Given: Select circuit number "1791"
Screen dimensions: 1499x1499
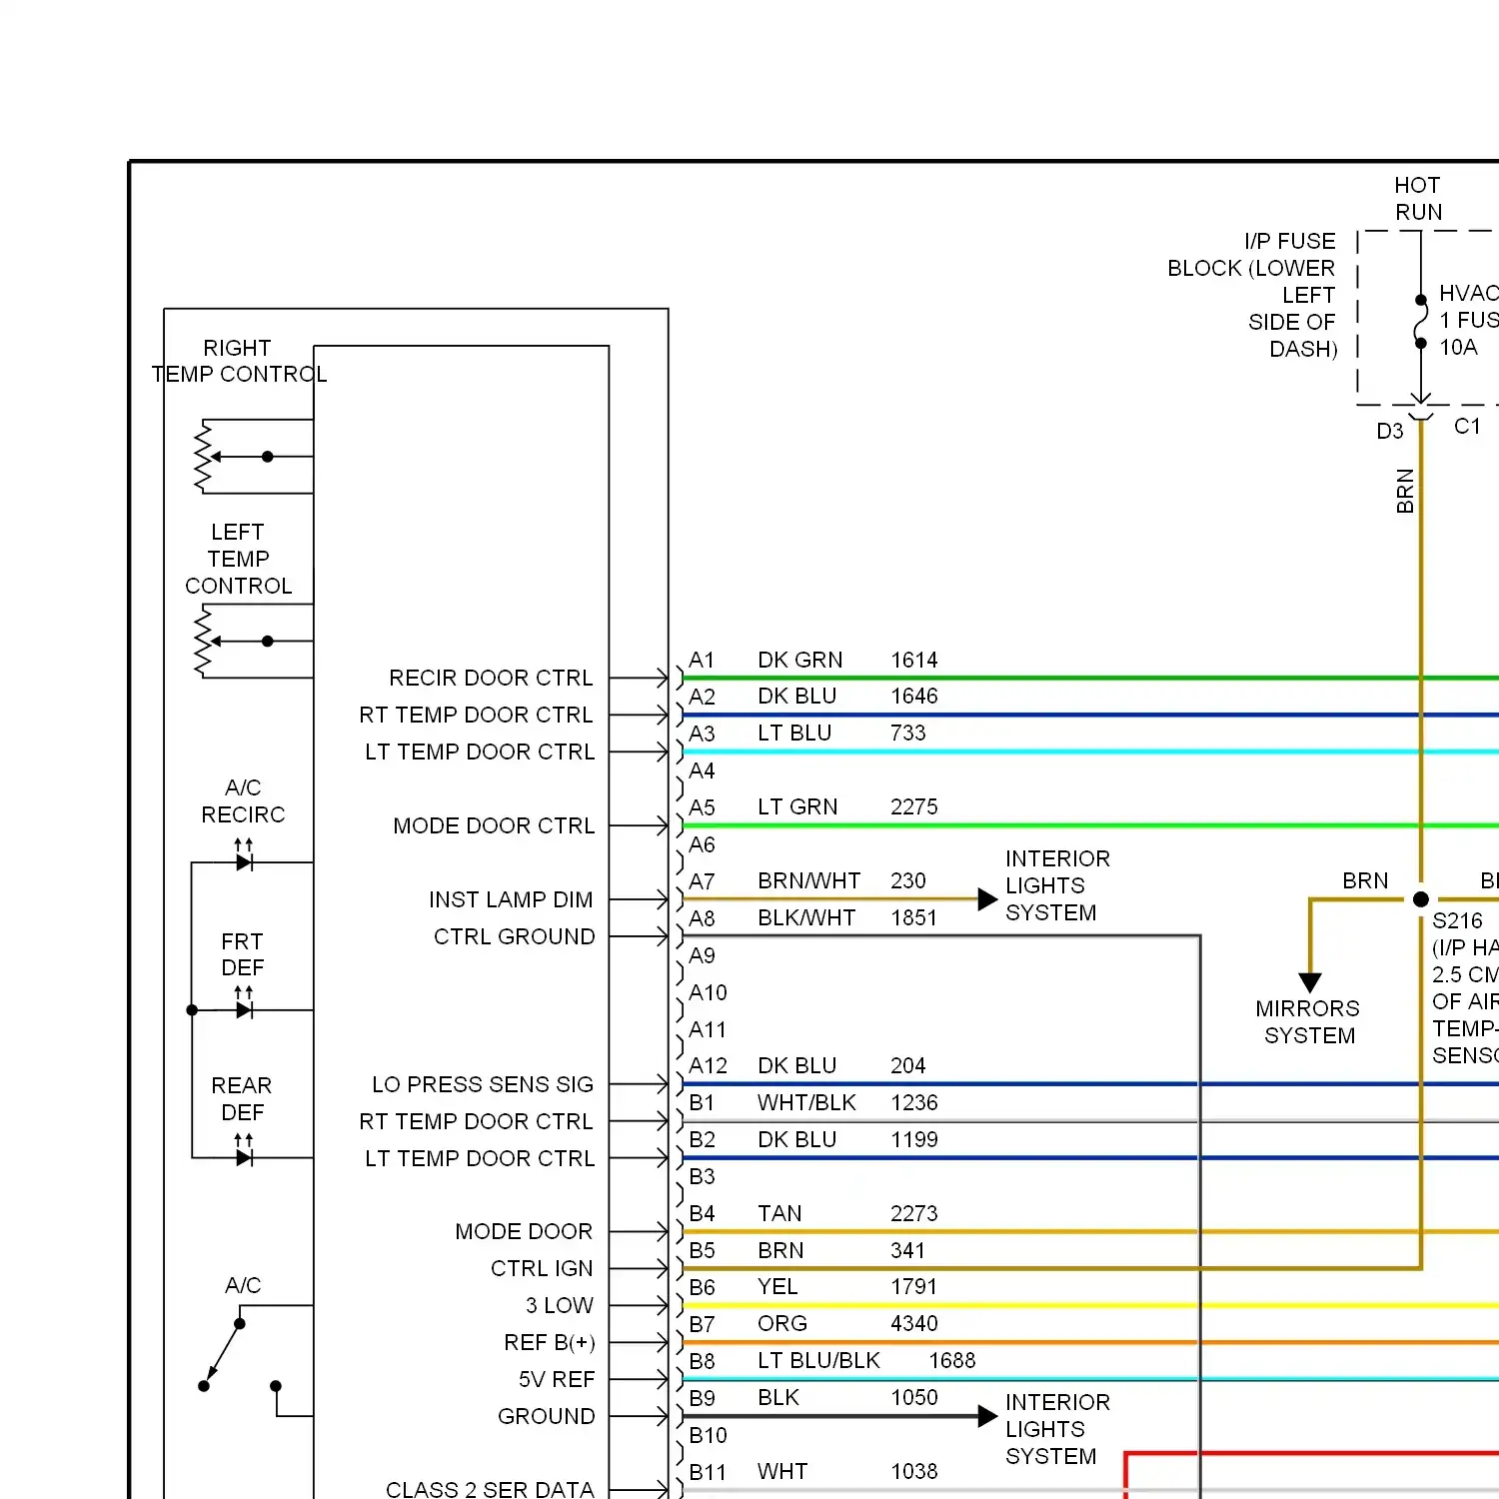Looking at the screenshot, I should [x=914, y=1286].
